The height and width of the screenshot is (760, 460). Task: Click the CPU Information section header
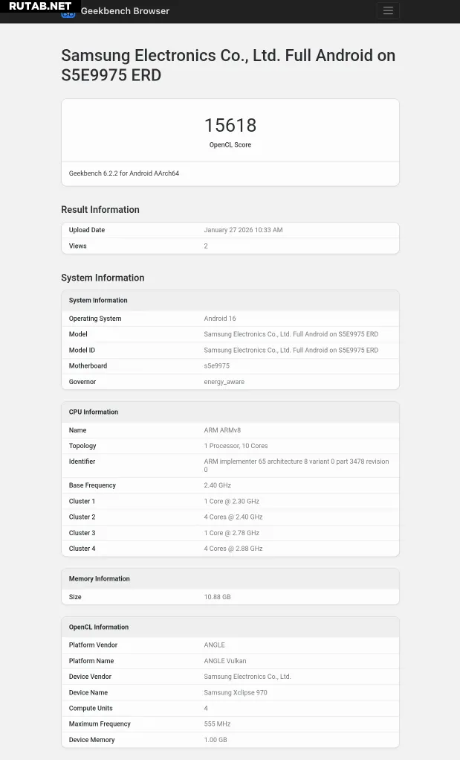tap(94, 412)
